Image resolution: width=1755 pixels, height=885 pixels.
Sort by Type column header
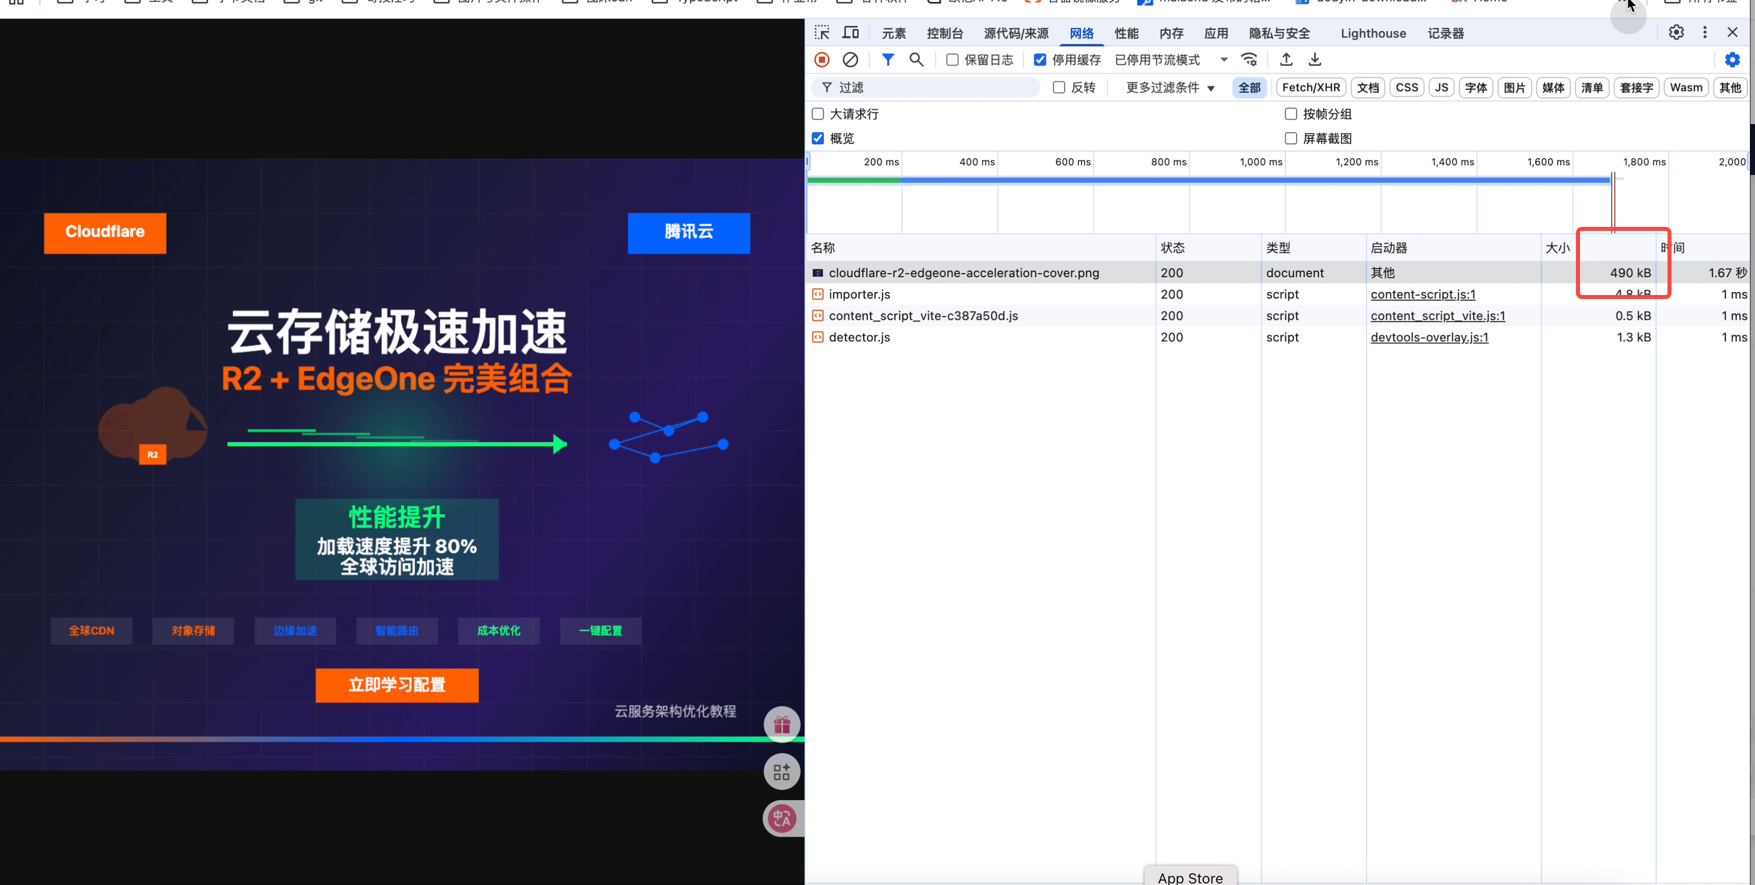(x=1313, y=248)
